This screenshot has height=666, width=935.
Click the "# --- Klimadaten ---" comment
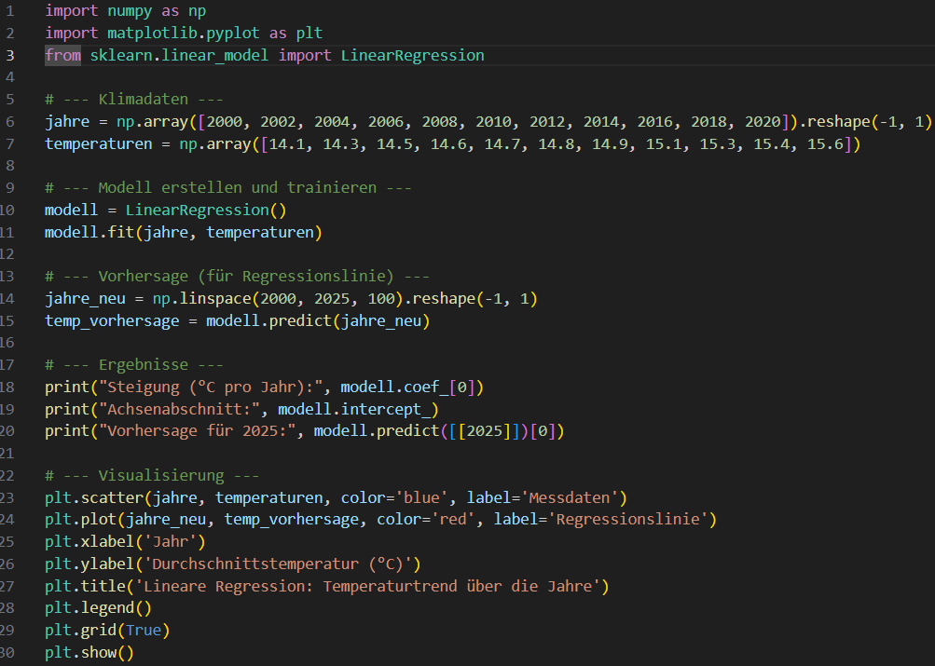pyautogui.click(x=134, y=100)
